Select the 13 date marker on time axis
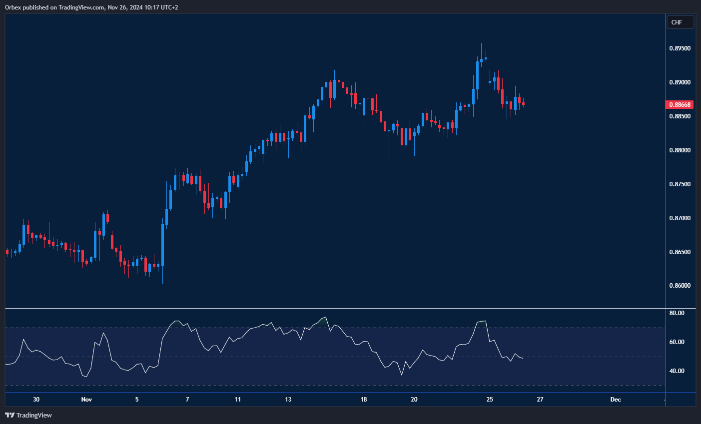The image size is (701, 424). 288,400
